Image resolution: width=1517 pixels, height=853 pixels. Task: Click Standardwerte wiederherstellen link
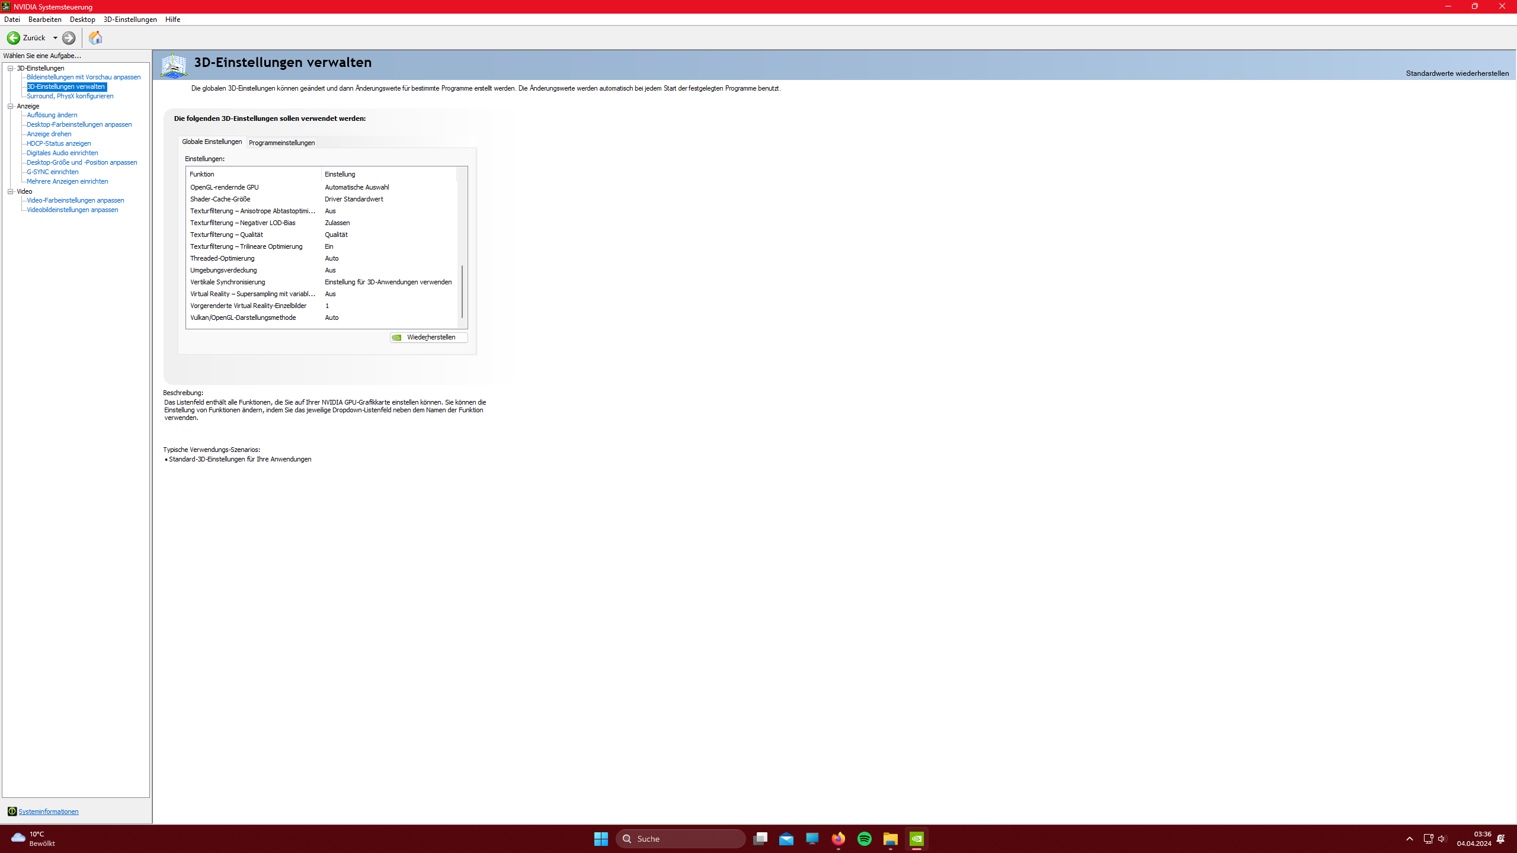point(1457,73)
